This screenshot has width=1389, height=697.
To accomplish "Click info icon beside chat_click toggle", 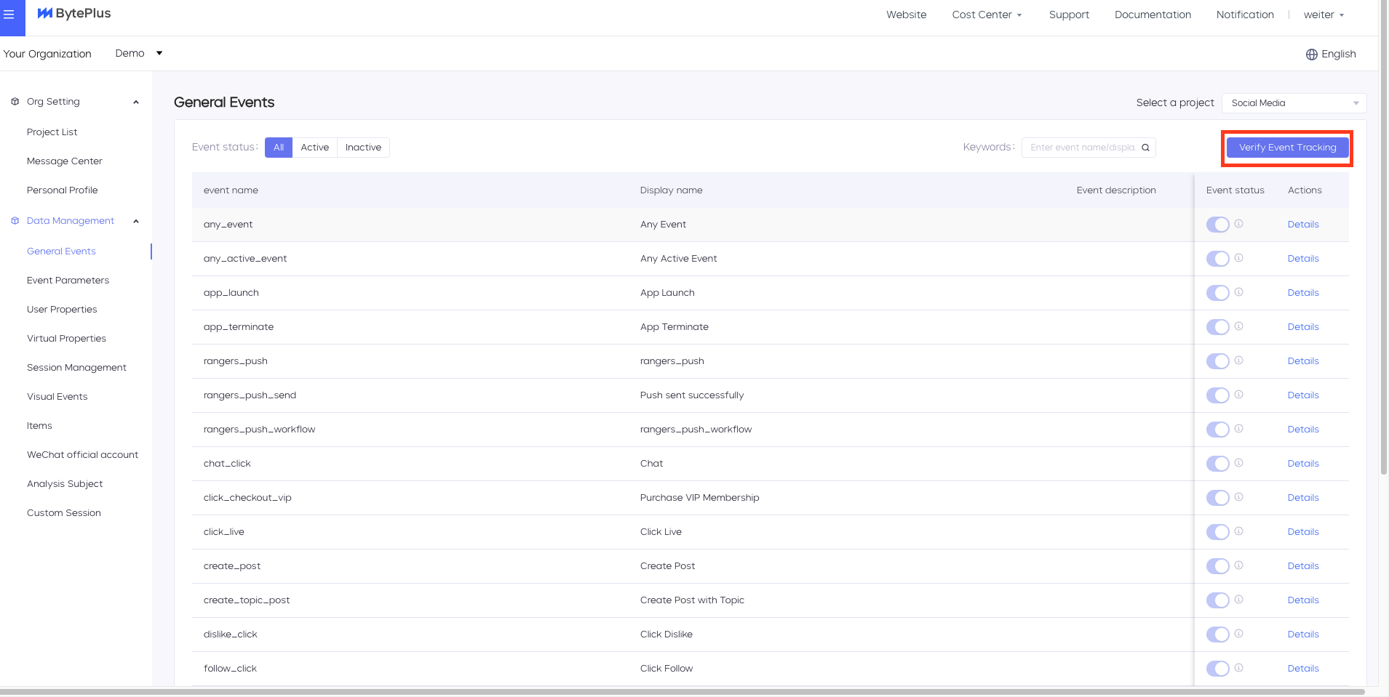I will click(x=1238, y=463).
